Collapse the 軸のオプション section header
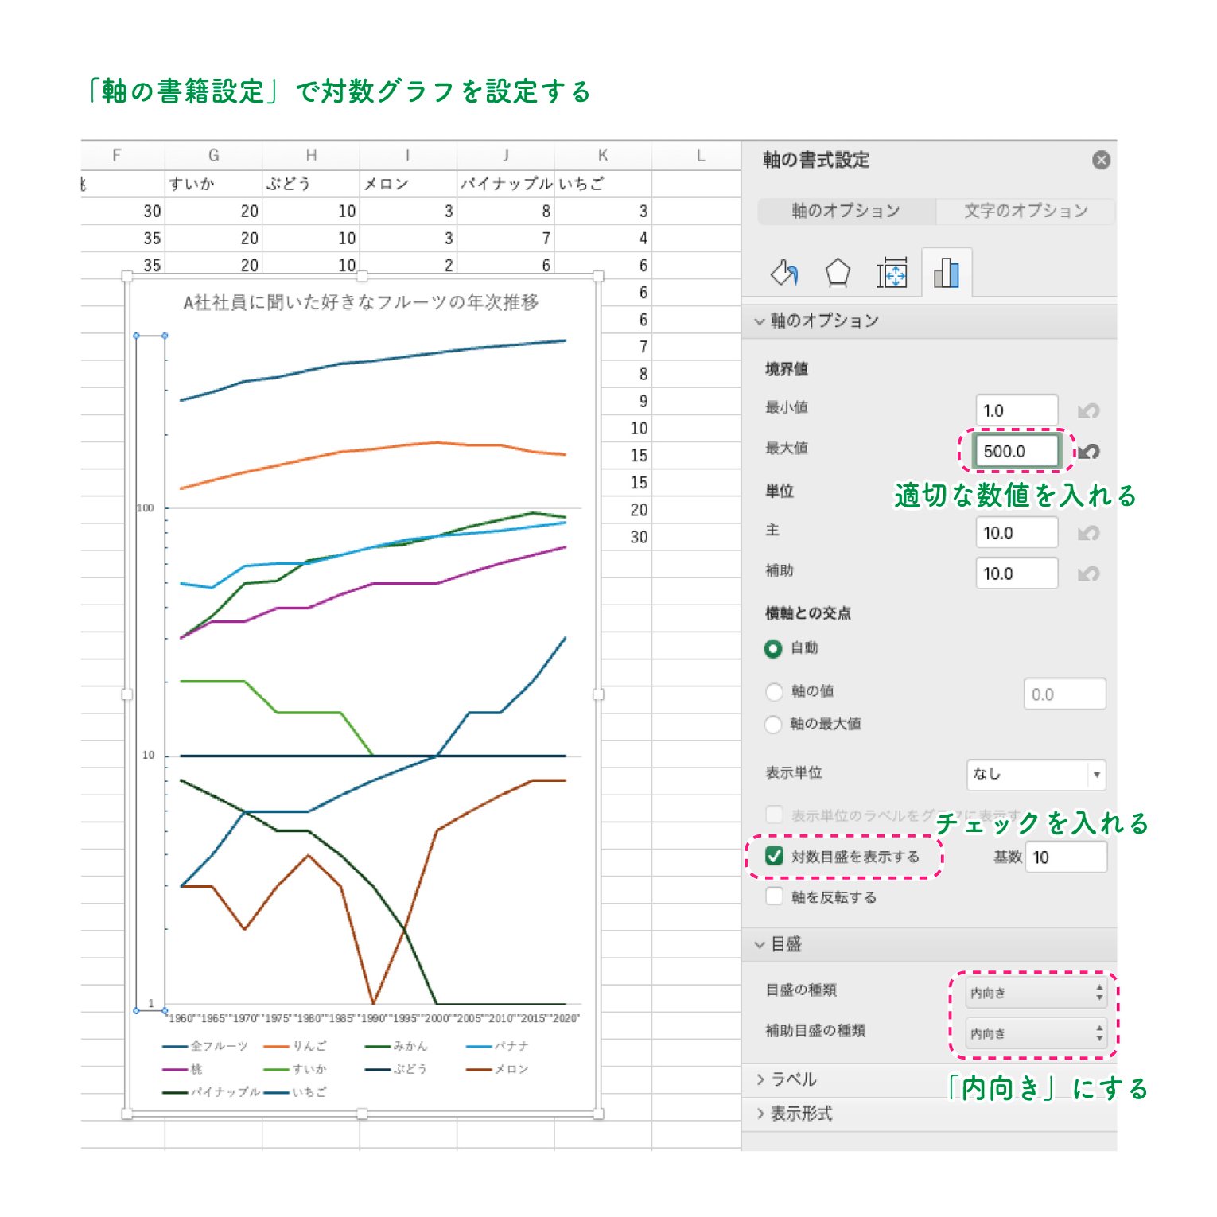The image size is (1217, 1217). click(x=929, y=321)
